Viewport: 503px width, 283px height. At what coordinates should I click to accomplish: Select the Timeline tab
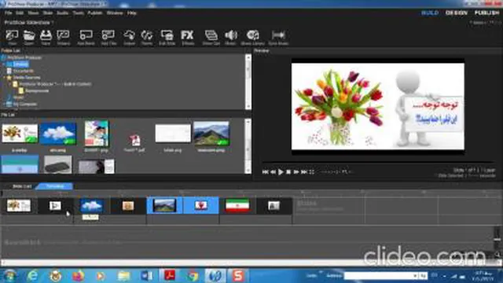click(55, 186)
